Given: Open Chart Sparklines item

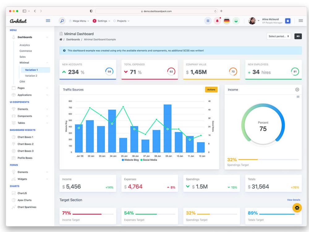Looking at the screenshot, I should click(x=27, y=207).
